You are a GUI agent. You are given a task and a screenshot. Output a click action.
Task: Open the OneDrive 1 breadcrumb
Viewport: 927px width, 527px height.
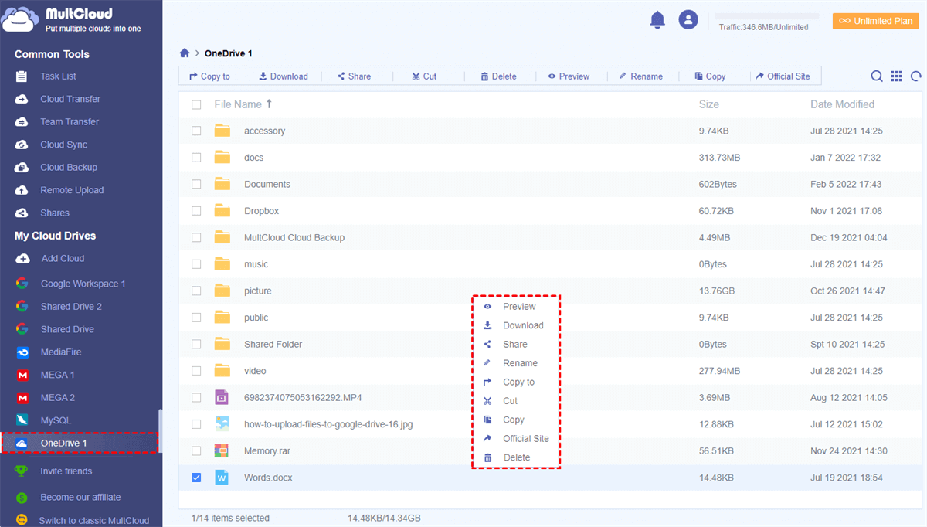point(228,53)
